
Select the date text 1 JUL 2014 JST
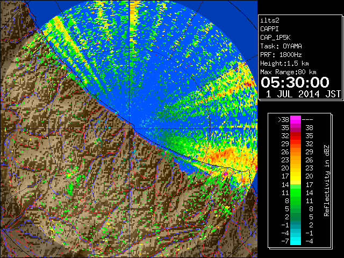point(303,94)
